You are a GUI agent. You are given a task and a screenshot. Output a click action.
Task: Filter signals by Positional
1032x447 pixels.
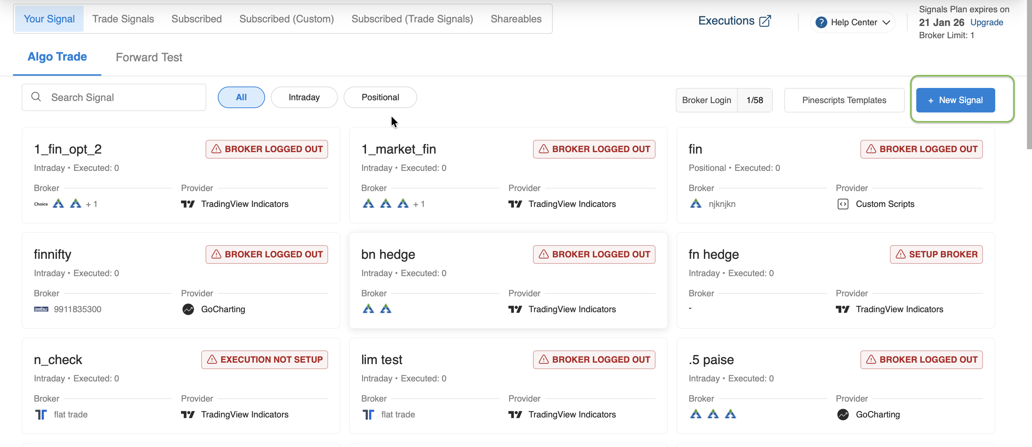(x=380, y=97)
